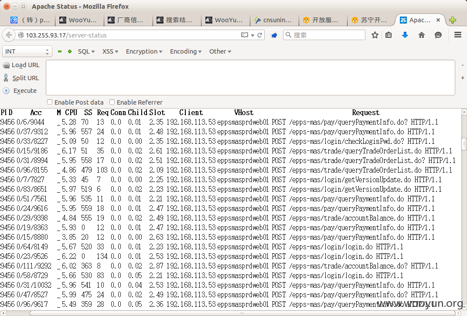The width and height of the screenshot is (467, 316).
Task: Expand the XSS dropdown menu
Action: [110, 51]
